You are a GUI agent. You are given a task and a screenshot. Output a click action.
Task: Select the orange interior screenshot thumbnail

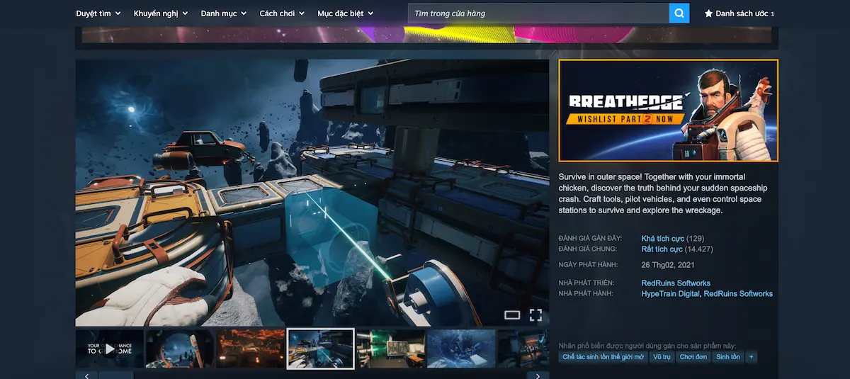[250, 349]
